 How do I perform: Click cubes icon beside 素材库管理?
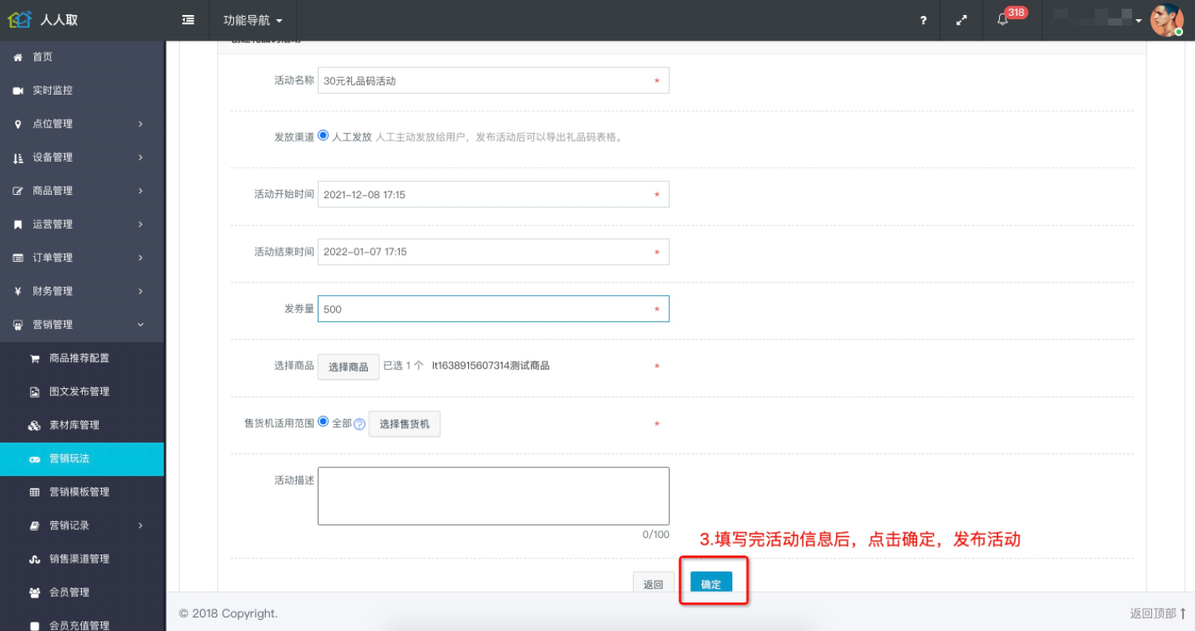pos(34,425)
